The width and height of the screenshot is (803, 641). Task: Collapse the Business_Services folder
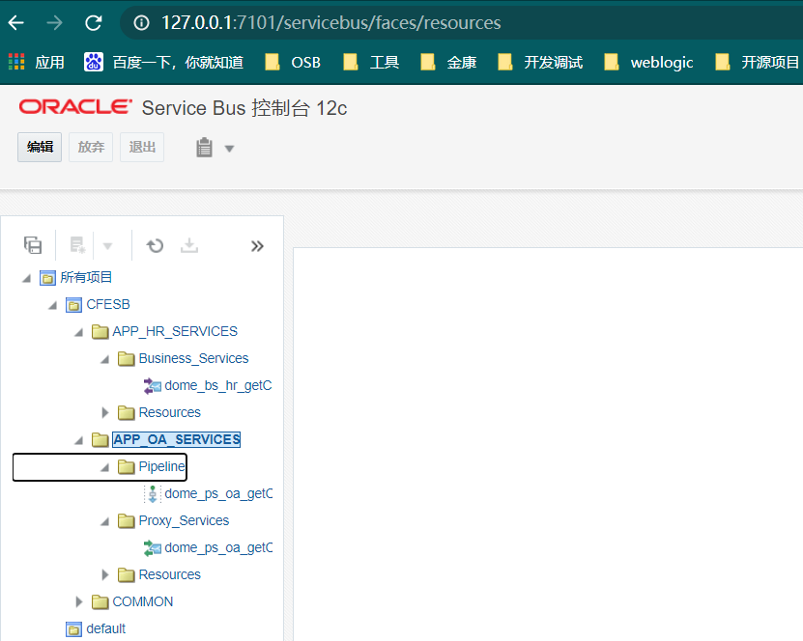pyautogui.click(x=105, y=360)
